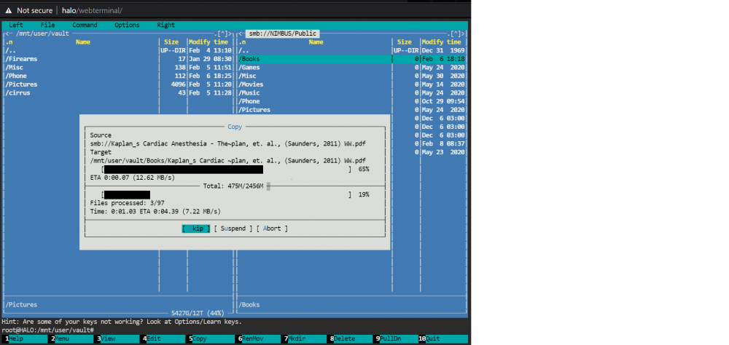
Task: Click the left panel [^] history list toggle
Action: [x=224, y=33]
